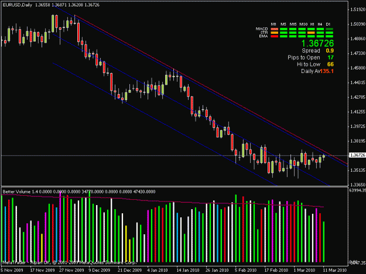
Task: Click the 17 Nov 2009 date label
Action: coord(42,270)
